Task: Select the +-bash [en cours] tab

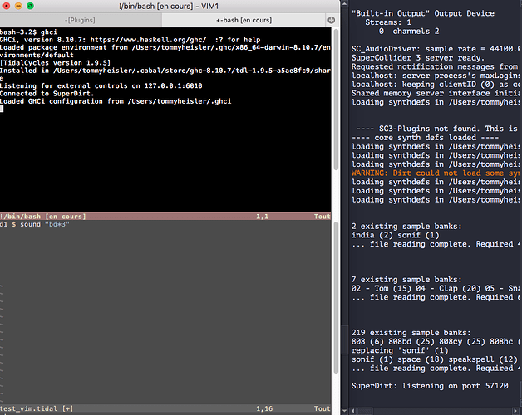Action: pyautogui.click(x=244, y=20)
